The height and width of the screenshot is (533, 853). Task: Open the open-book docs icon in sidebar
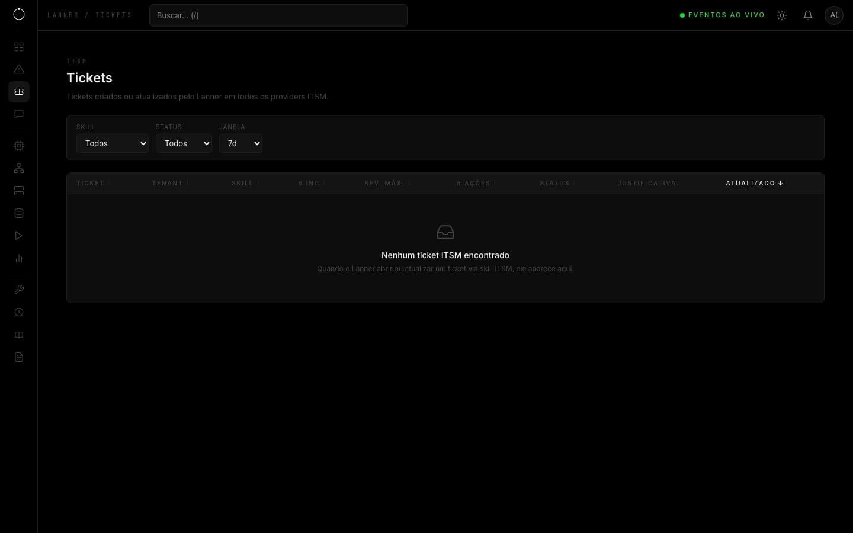point(19,335)
